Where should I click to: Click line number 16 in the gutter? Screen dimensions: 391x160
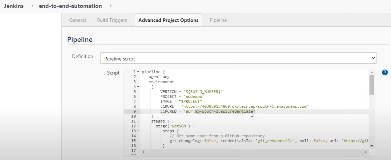click(133, 146)
